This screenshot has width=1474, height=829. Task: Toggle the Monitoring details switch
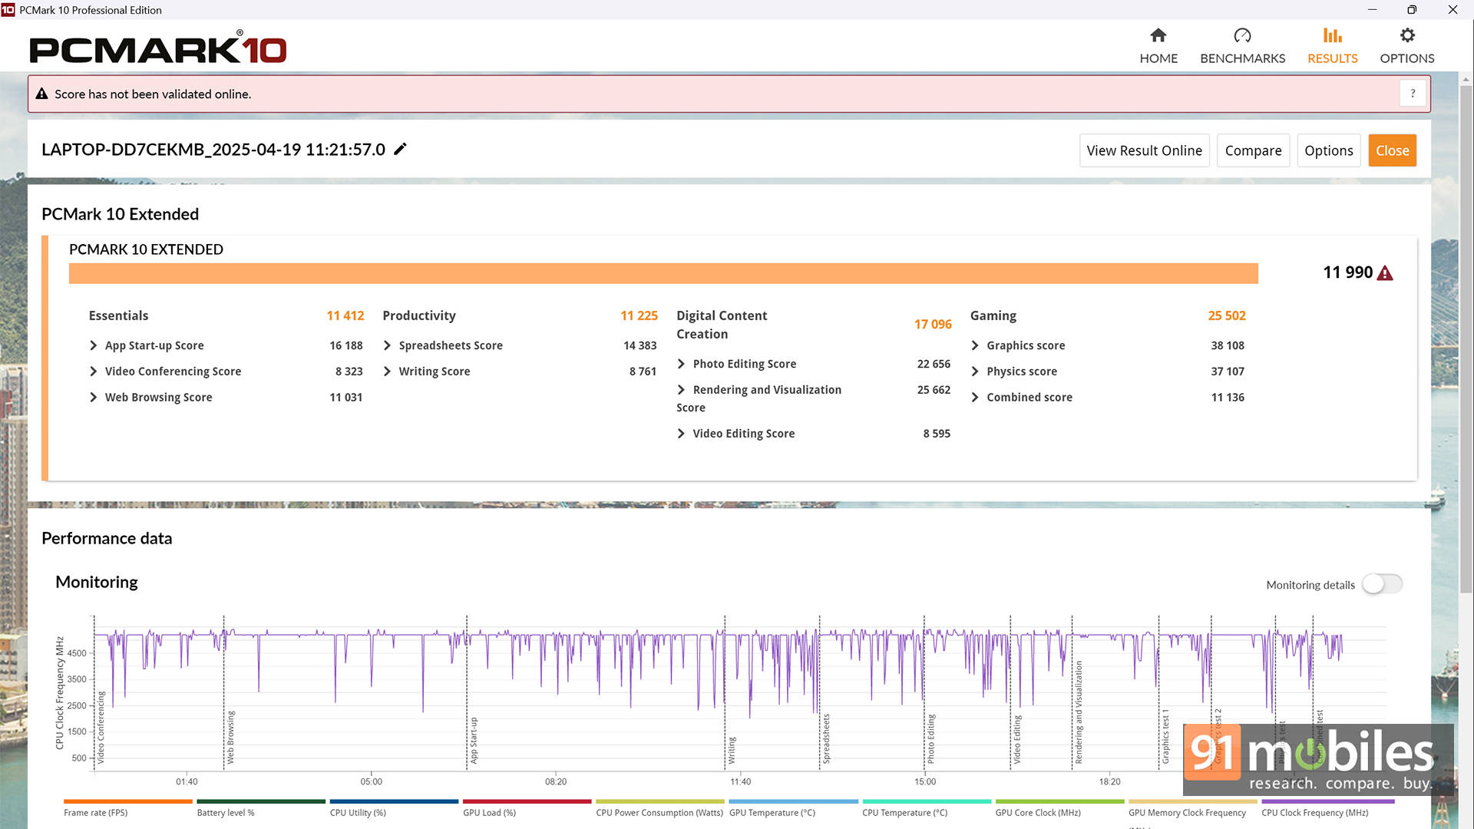(1383, 584)
